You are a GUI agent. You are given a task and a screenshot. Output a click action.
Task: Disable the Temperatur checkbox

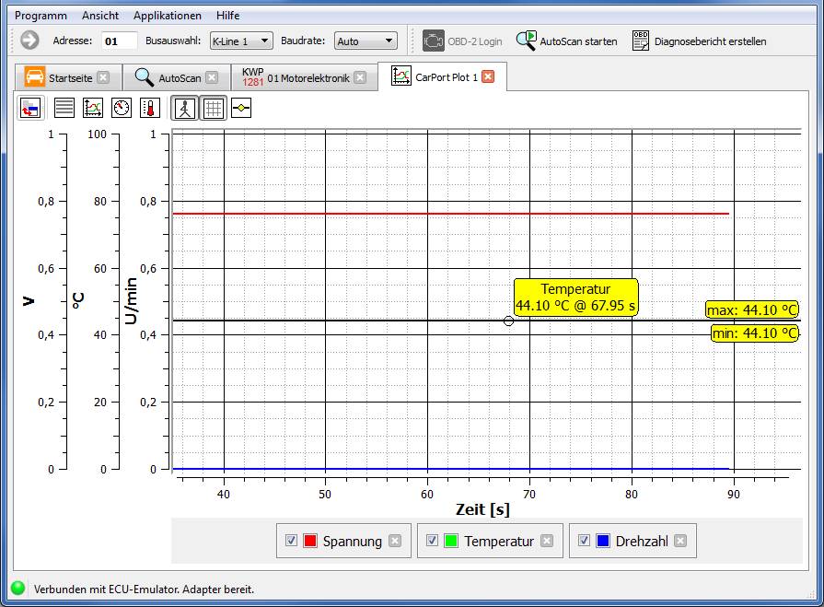432,541
